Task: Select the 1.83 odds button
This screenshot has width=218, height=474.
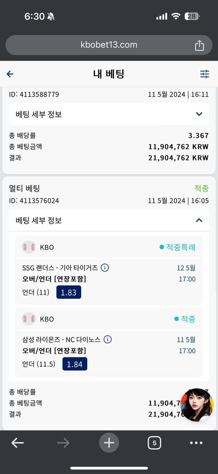Action: click(x=69, y=292)
